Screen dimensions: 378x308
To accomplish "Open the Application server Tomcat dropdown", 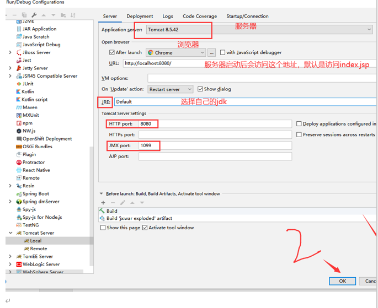I will point(259,30).
